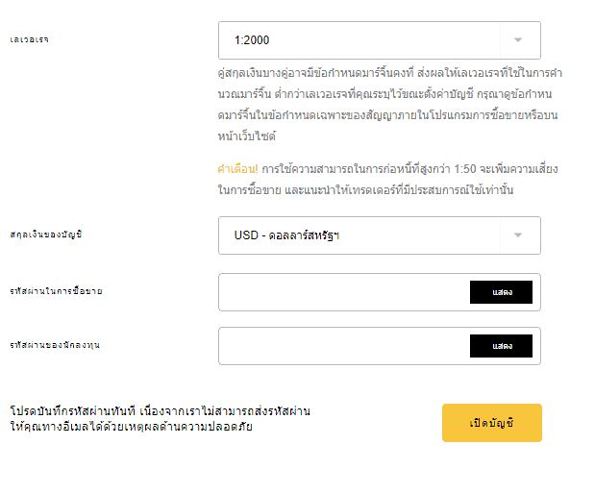This screenshot has height=494, width=595.
Task: Click the รหัสผ่านในการซื้อขาย label
Action: click(x=56, y=291)
